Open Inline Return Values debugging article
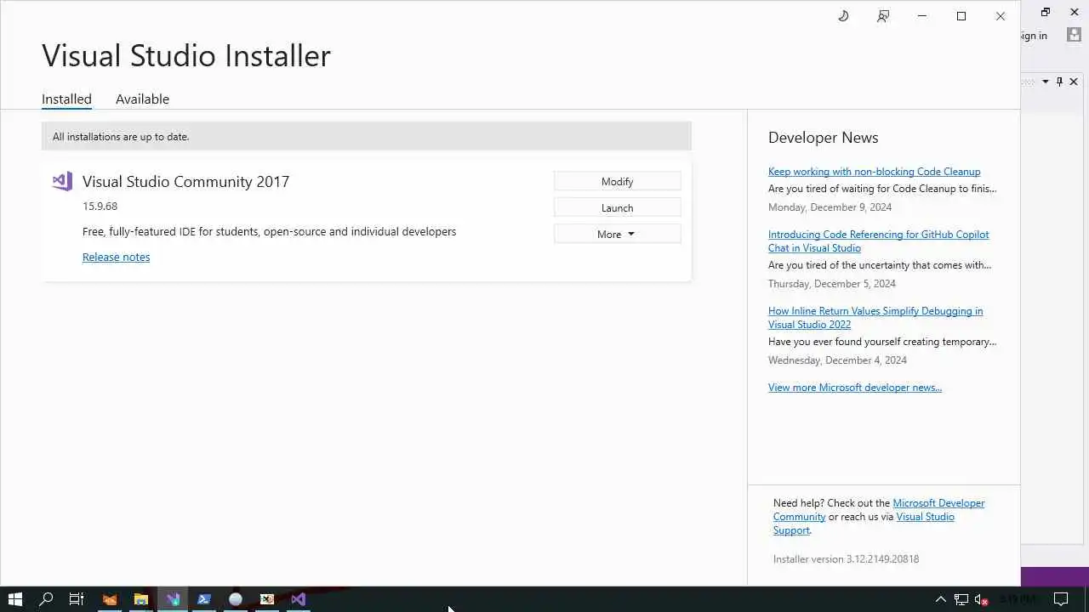Screen dimensions: 1089x612 pos(875,317)
